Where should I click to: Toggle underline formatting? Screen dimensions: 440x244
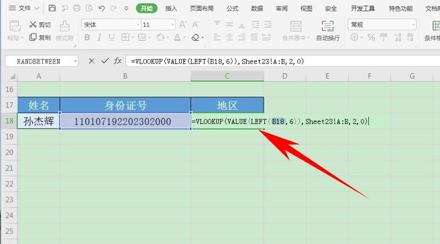tap(112, 38)
